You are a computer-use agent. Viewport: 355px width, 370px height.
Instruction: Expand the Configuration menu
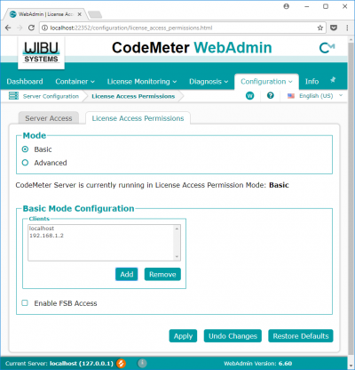coord(266,82)
